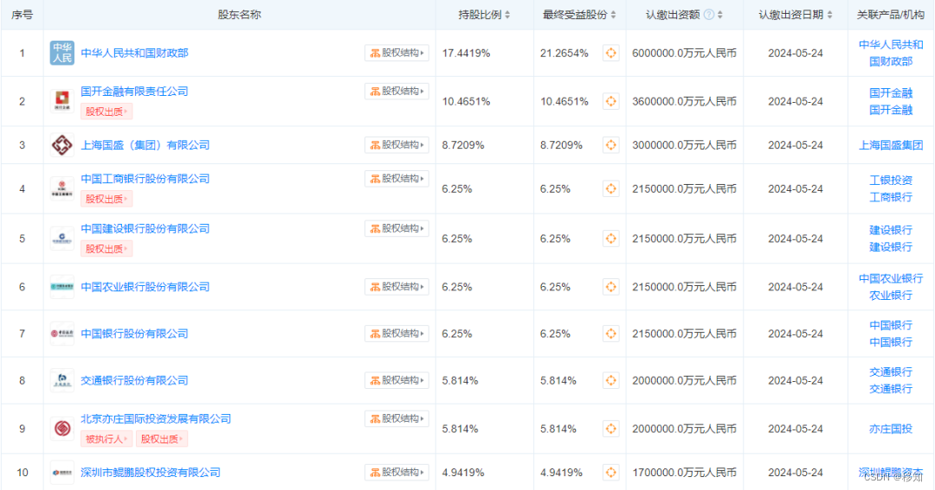Expand 股权结构 for 深圳市鲲鹏股权投资有限公司
This screenshot has height=490, width=935.
(x=397, y=472)
